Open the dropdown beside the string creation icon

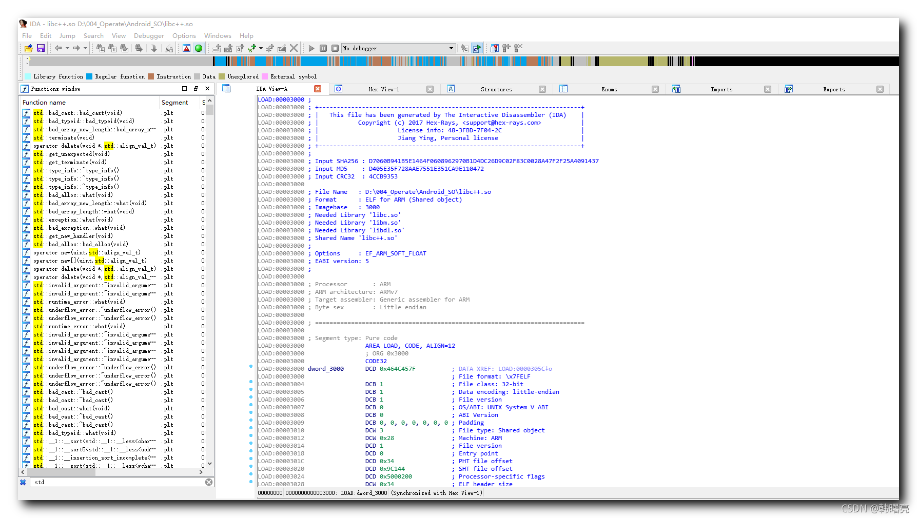pos(260,48)
